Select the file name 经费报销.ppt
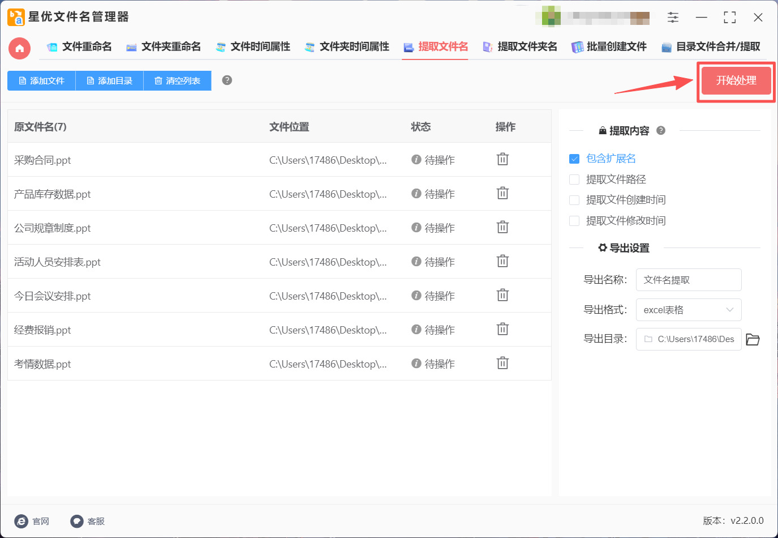Image resolution: width=778 pixels, height=538 pixels. coord(42,330)
